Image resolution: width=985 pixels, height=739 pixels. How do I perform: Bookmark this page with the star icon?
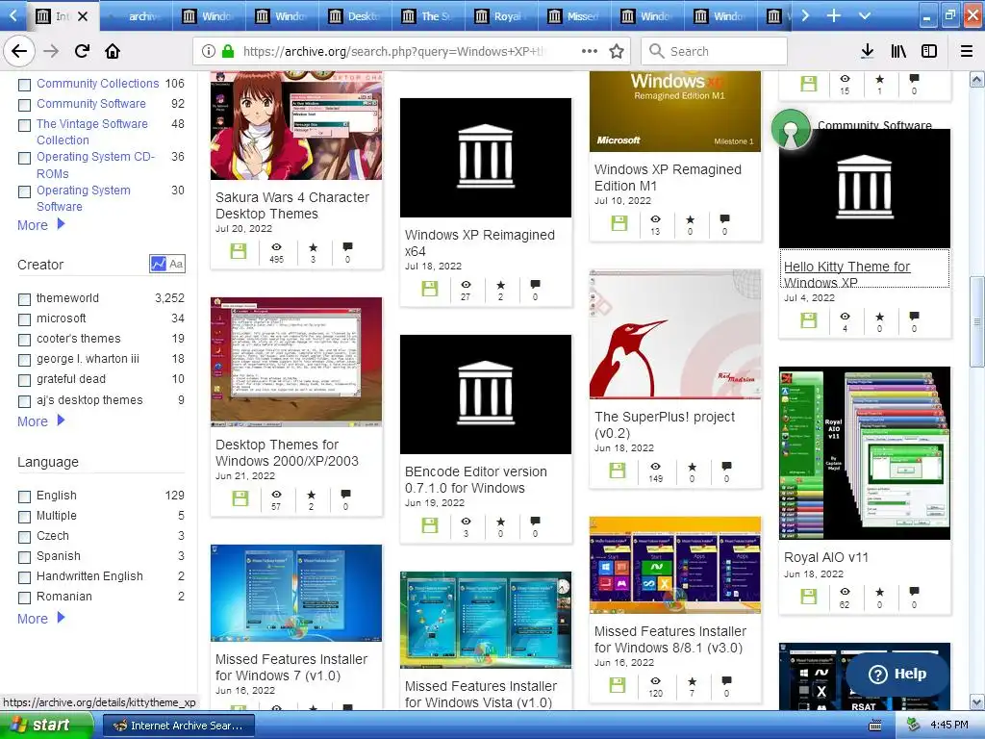[617, 51]
